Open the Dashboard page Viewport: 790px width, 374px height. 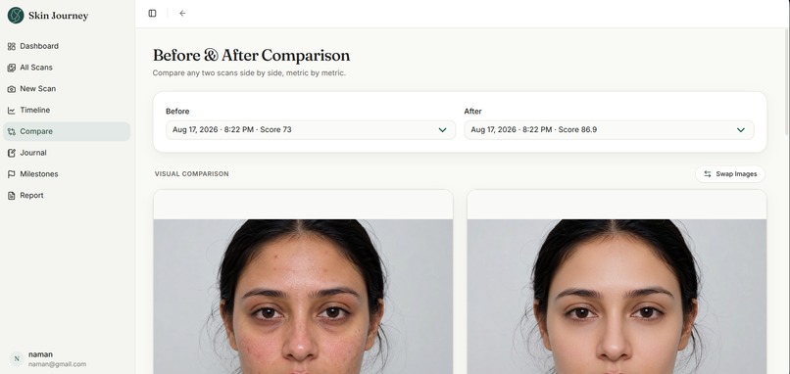[x=67, y=46]
